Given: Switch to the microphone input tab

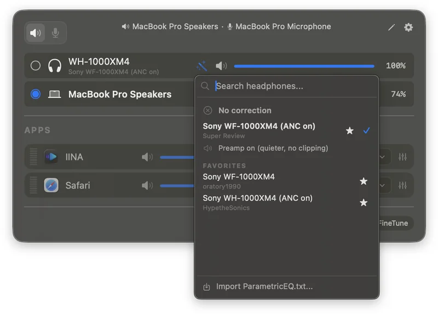Looking at the screenshot, I should coord(55,33).
